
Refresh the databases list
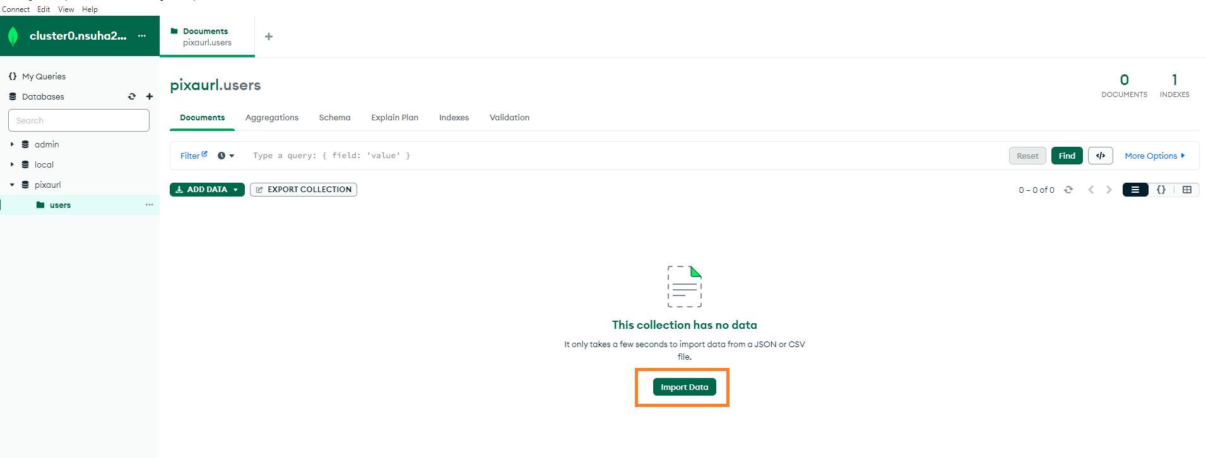point(132,96)
